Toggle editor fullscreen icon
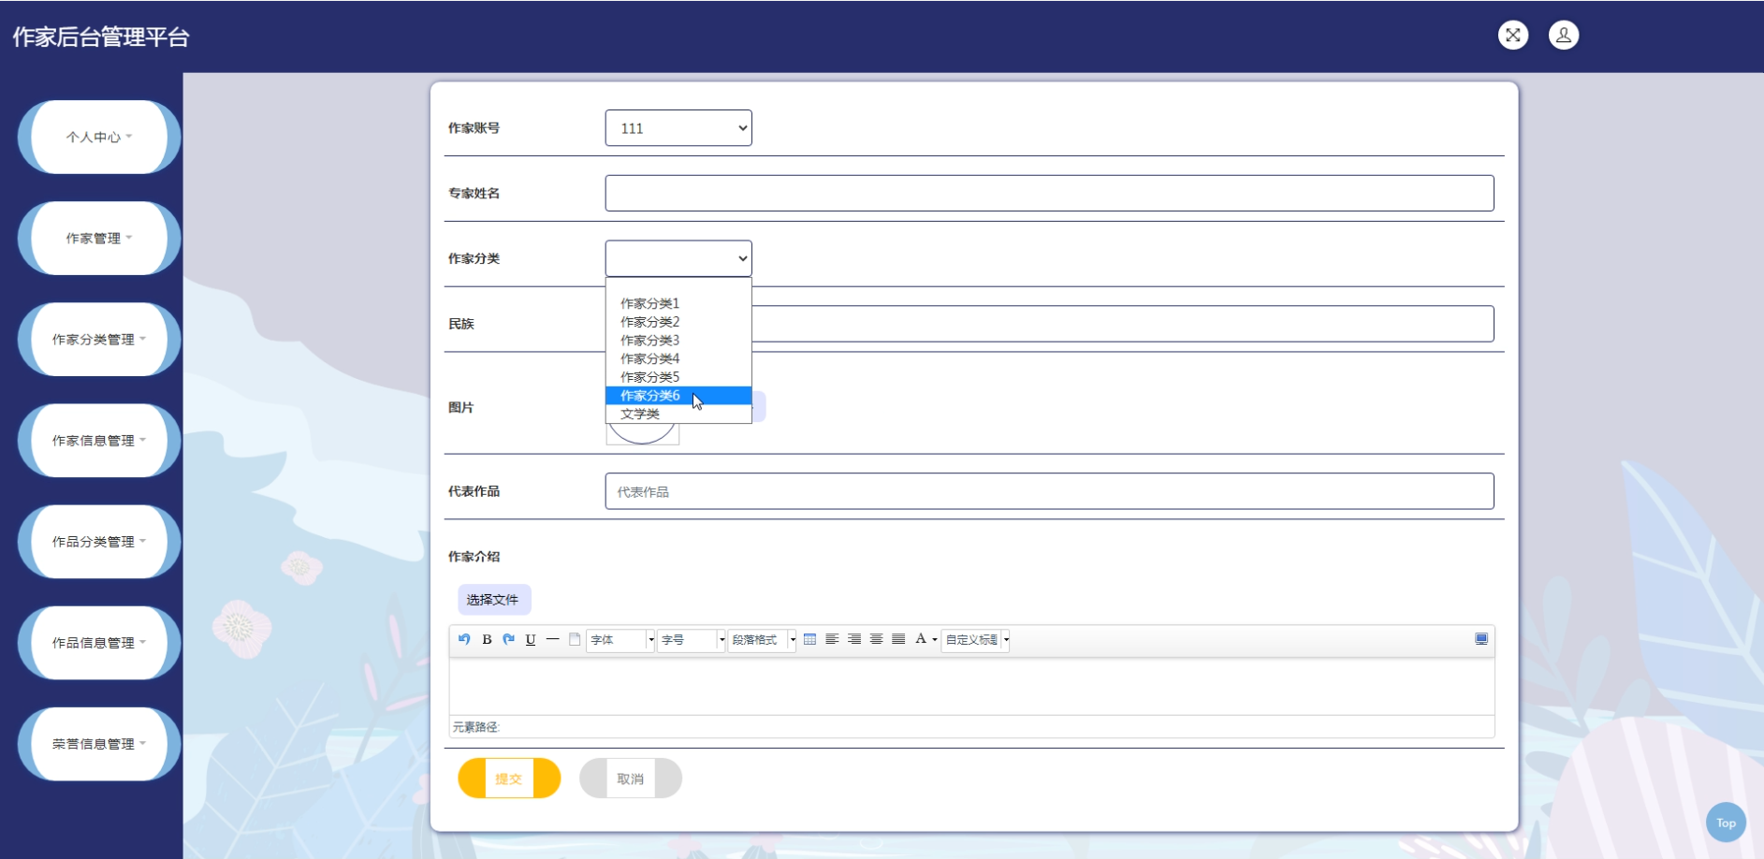Viewport: 1764px width, 859px height. pos(1481,639)
